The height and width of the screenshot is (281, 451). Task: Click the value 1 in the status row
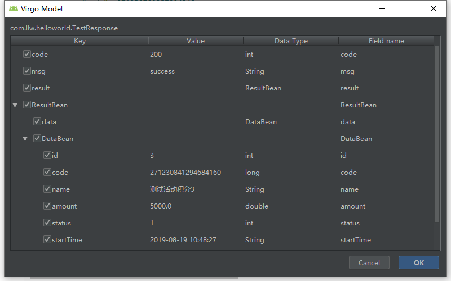(x=152, y=223)
